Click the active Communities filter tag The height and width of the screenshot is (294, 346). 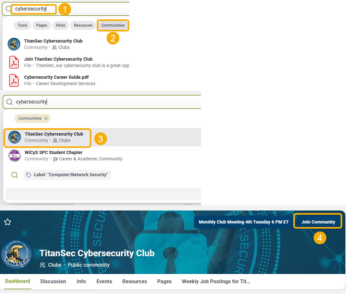(32, 118)
